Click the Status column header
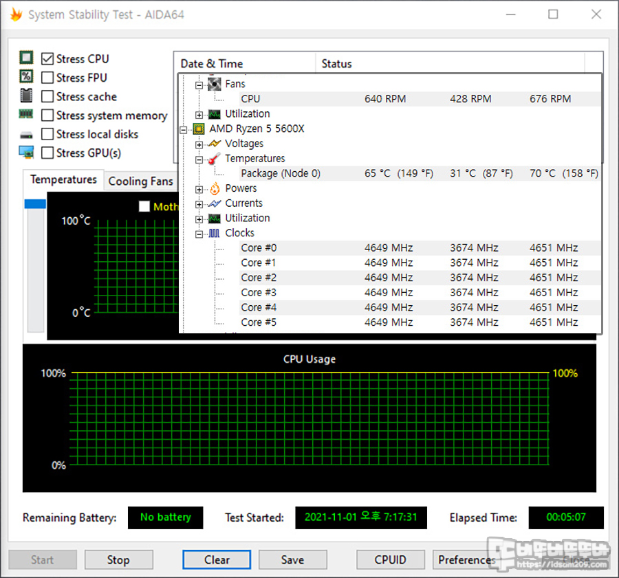Image resolution: width=619 pixels, height=578 pixels. (450, 63)
